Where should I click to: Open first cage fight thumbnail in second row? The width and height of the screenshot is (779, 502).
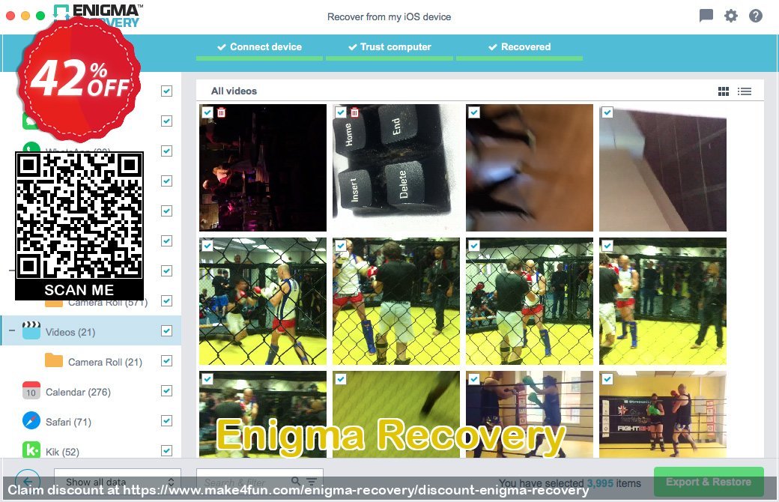pos(263,301)
